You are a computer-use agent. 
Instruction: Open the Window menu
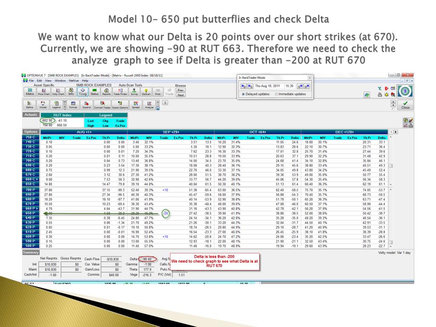[x=60, y=80]
